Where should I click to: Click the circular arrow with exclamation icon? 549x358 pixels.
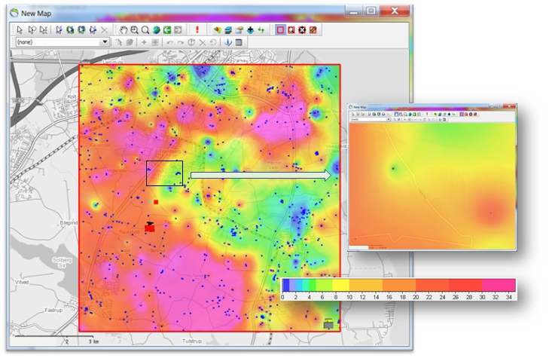[x=191, y=42]
